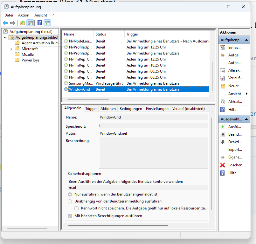Select 'Unabhängig von der Benutzeranmeldung ausführen'

(70, 202)
